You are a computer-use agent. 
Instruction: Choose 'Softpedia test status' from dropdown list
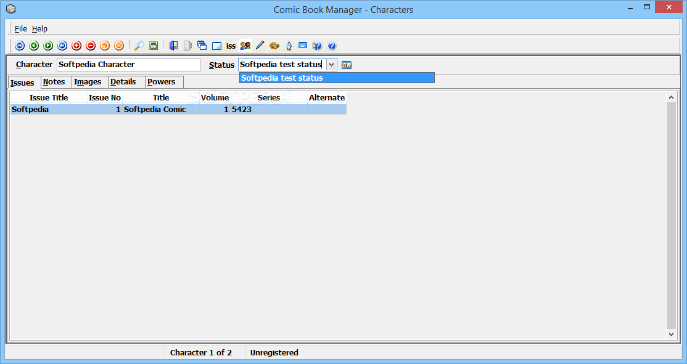(337, 78)
